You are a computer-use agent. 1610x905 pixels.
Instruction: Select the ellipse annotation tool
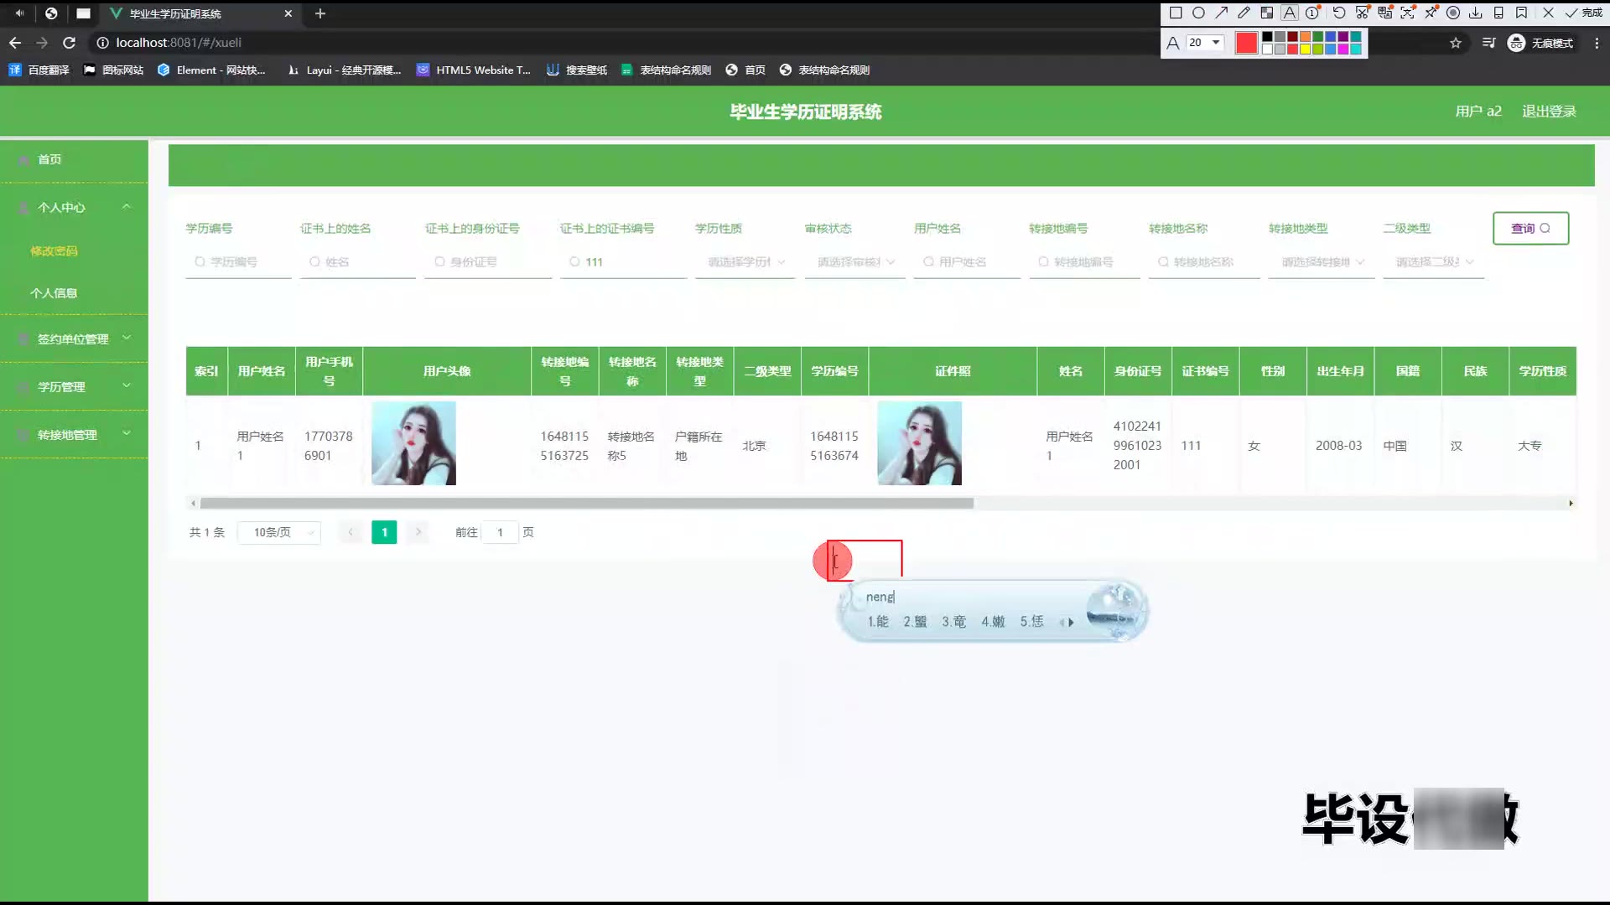pos(1198,13)
